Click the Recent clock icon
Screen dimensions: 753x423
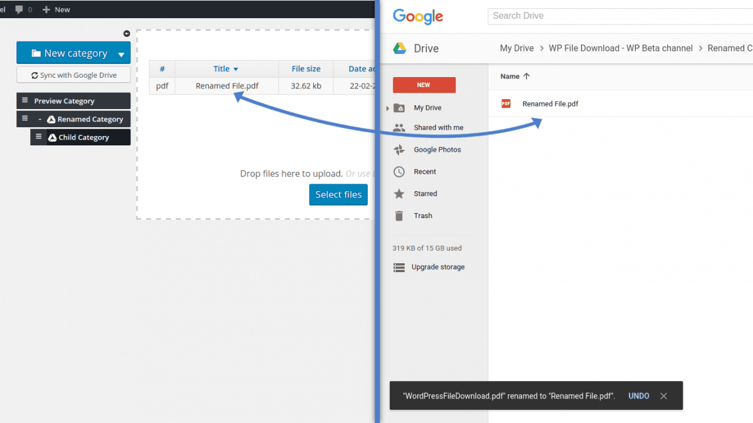399,172
